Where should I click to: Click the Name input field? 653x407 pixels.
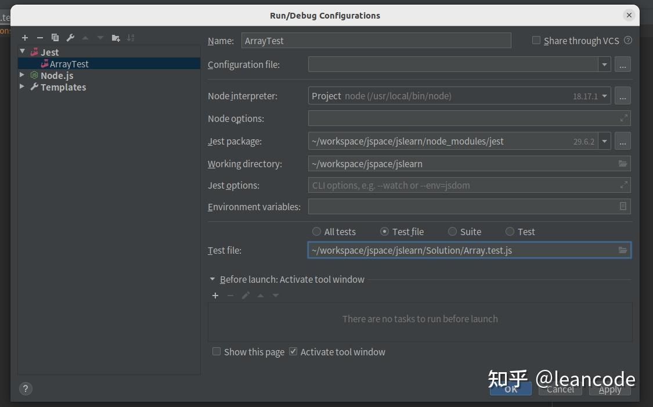tap(376, 41)
